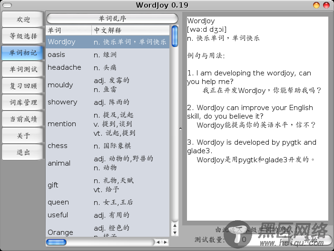
Task: Sort by the 单词 column header
Action: tap(69, 30)
